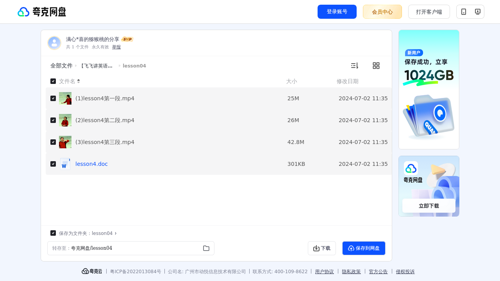
Task: Open the sort order icon
Action: 354,66
